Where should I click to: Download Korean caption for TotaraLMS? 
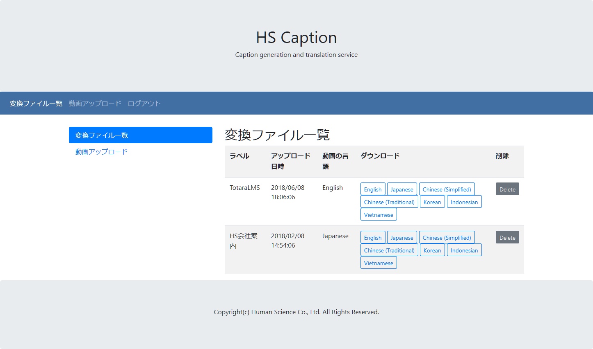click(x=432, y=202)
